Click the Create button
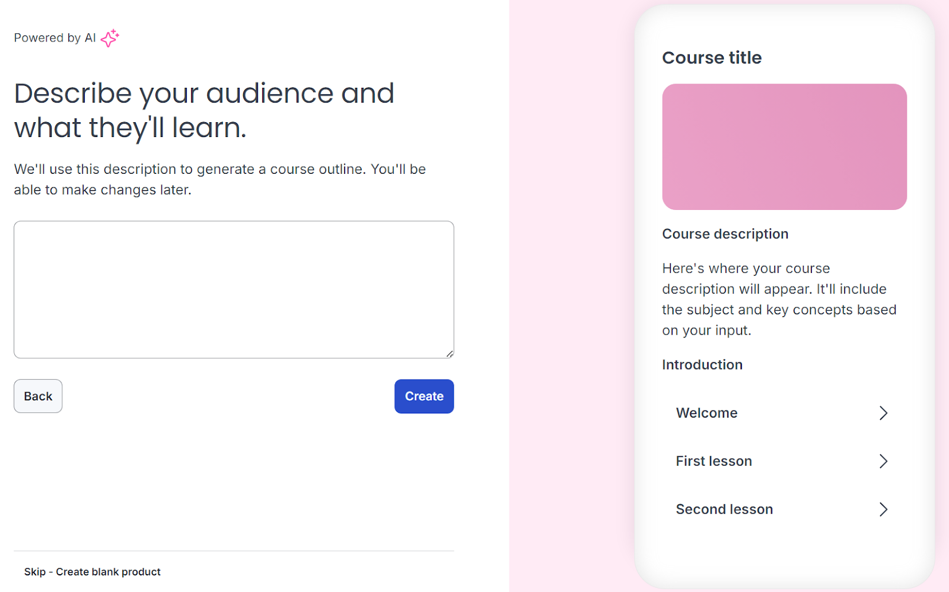Image resolution: width=949 pixels, height=592 pixels. 423,396
